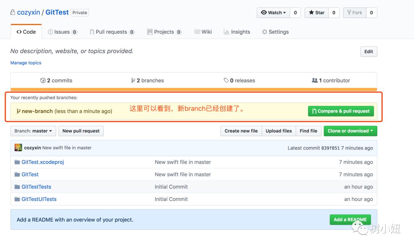Click the releases tag icon
This screenshot has height=247, width=414.
226,80
